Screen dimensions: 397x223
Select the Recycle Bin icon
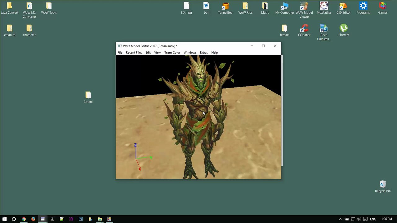click(x=383, y=186)
